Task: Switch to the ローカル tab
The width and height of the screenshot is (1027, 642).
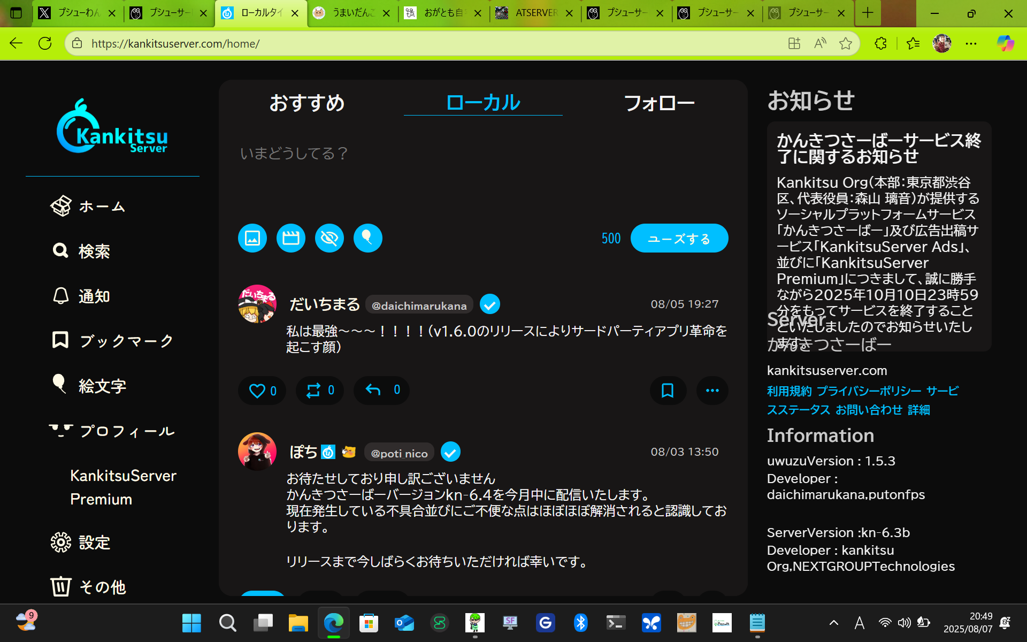Action: (483, 103)
